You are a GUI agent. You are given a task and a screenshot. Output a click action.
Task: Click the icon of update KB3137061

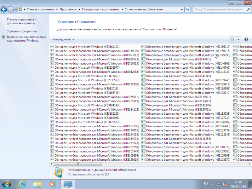pos(143,109)
